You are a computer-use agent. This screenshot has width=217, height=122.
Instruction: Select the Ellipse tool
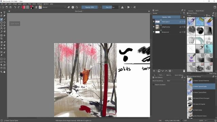(x=4, y=22)
